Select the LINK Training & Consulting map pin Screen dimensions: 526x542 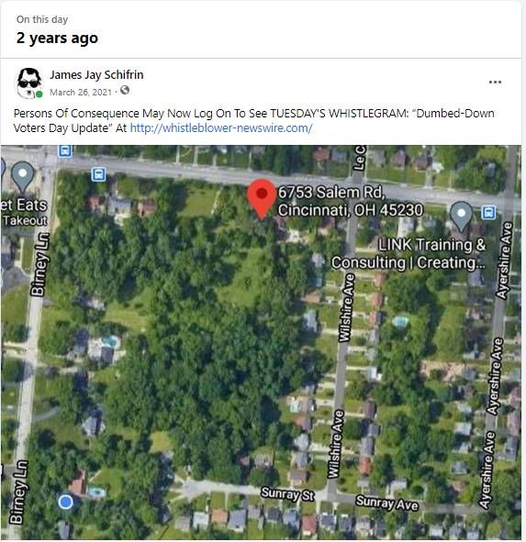click(x=461, y=216)
